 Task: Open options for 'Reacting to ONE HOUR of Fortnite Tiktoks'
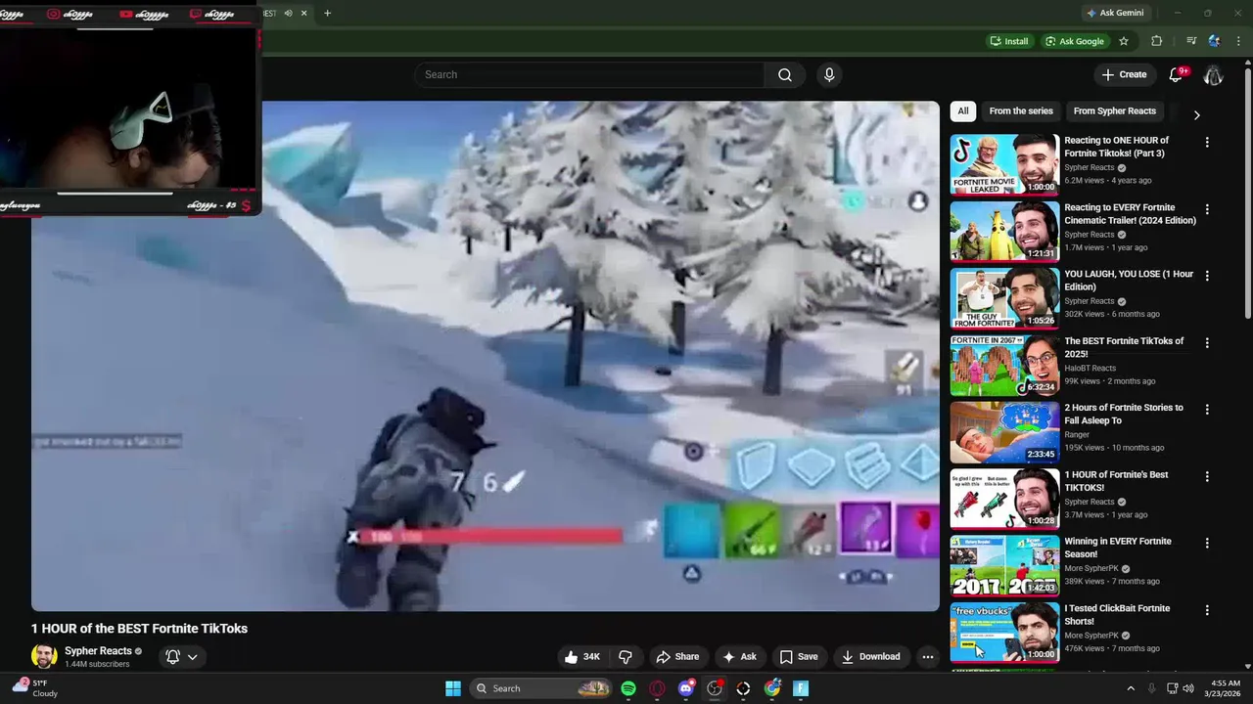coord(1207,142)
